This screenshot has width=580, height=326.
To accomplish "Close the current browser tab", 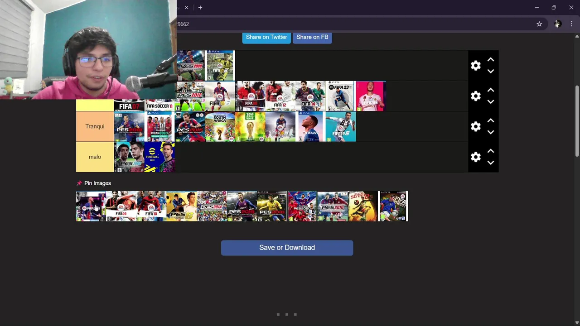I will (186, 8).
